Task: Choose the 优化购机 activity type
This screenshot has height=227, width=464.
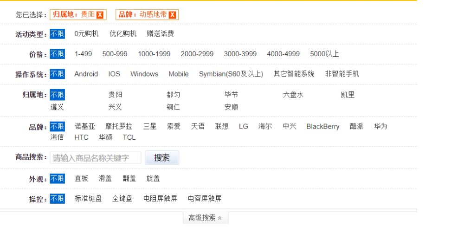Action: coord(123,34)
